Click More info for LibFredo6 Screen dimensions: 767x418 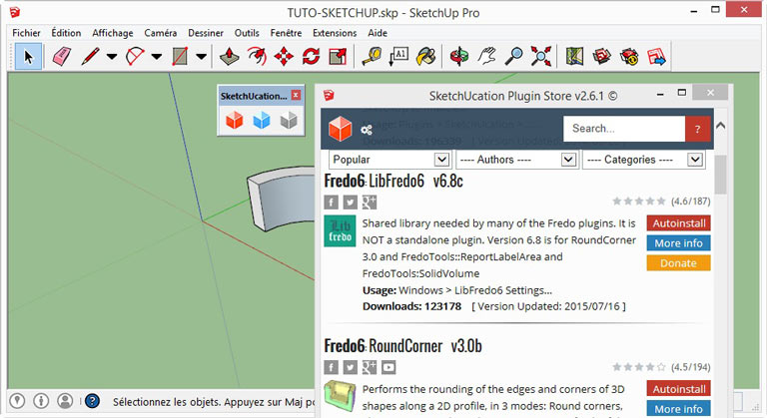pos(678,243)
